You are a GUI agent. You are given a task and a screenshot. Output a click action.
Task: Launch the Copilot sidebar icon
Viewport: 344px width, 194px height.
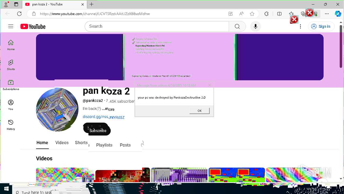point(338,14)
